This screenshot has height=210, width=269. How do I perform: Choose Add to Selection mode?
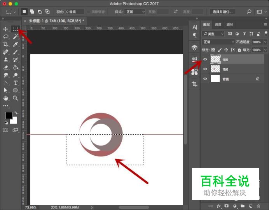pos(32,12)
